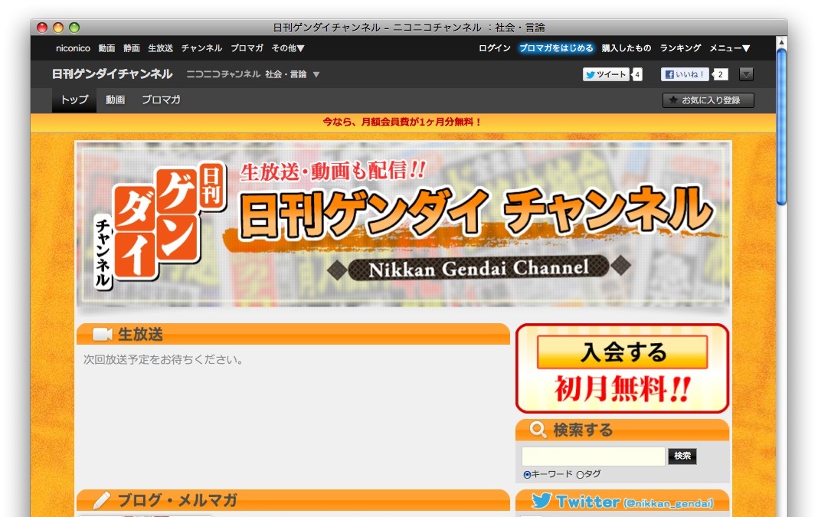Open チャンネル in top navigation
This screenshot has height=517, width=818.
(201, 48)
